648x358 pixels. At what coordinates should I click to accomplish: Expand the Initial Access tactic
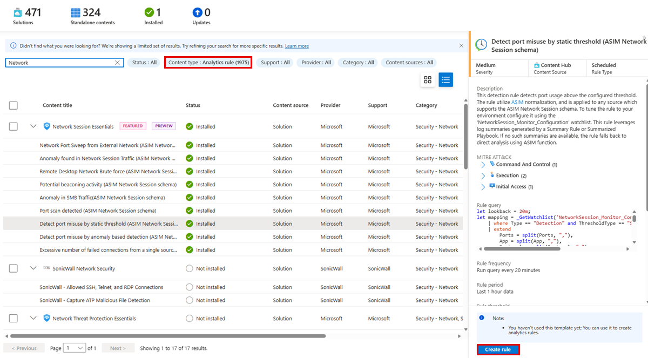[483, 187]
